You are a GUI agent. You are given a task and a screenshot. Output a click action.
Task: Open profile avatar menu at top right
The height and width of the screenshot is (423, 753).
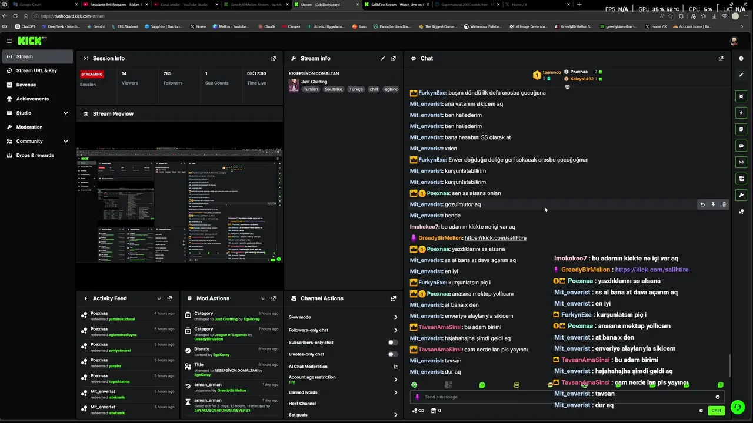click(734, 41)
